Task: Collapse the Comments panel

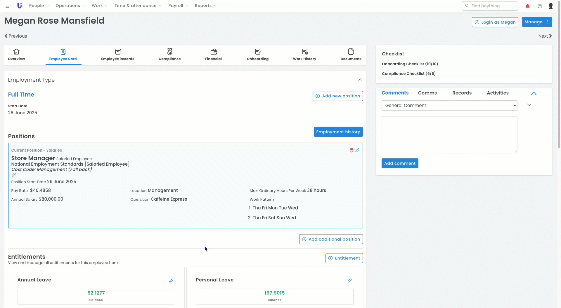Action: pyautogui.click(x=534, y=94)
